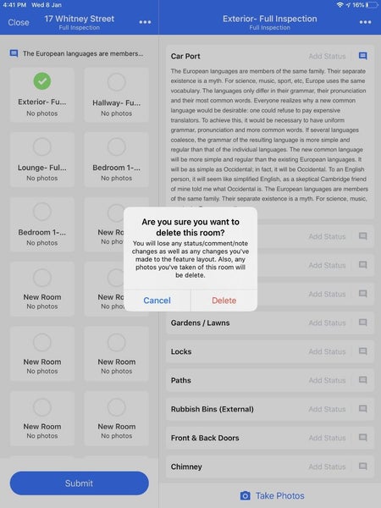Open Add Status for Paths
The width and height of the screenshot is (381, 508).
coord(327,380)
